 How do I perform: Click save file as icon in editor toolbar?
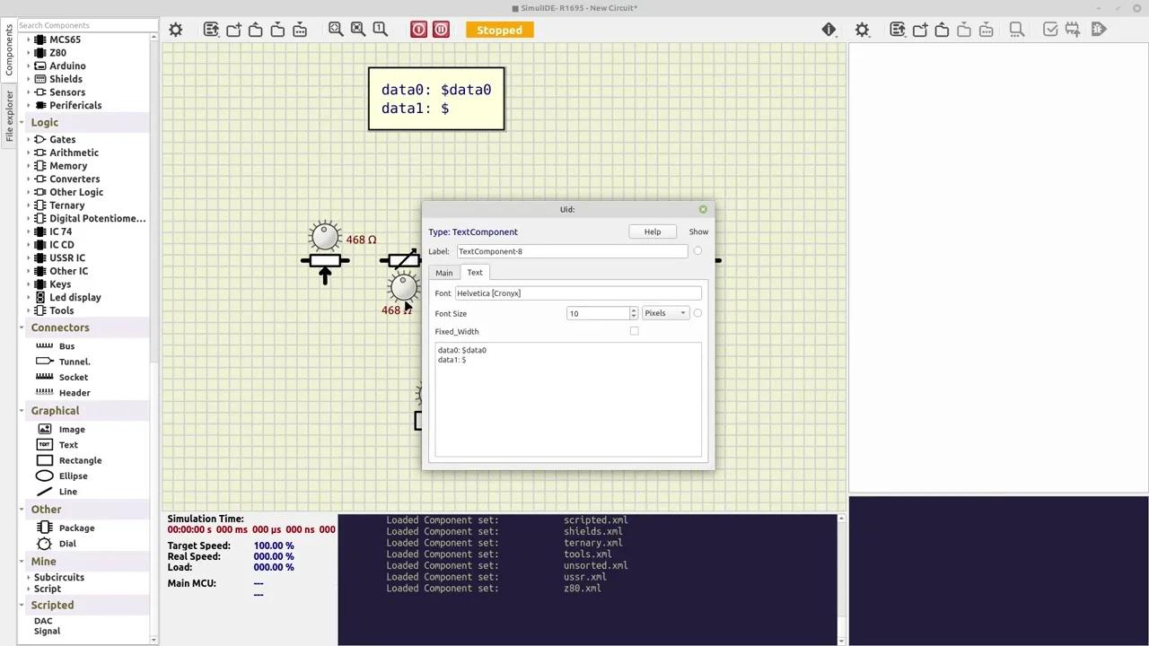point(986,30)
